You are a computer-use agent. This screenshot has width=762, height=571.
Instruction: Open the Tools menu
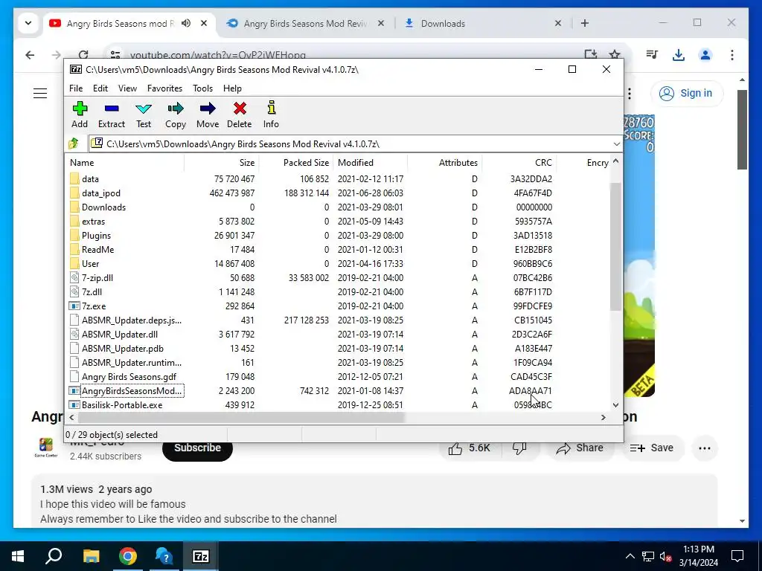pyautogui.click(x=202, y=88)
